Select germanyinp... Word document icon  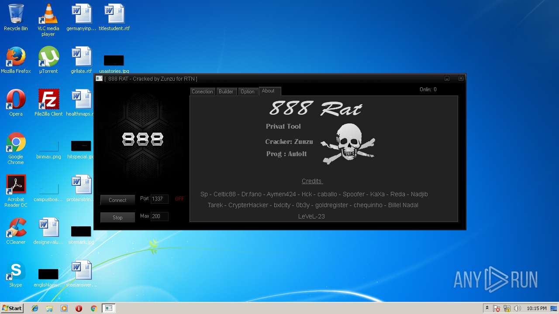(81, 17)
